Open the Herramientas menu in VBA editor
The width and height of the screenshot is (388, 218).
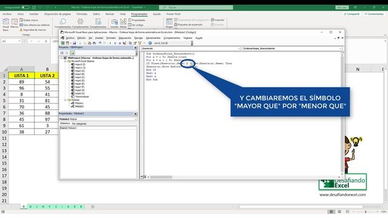[x=153, y=38]
